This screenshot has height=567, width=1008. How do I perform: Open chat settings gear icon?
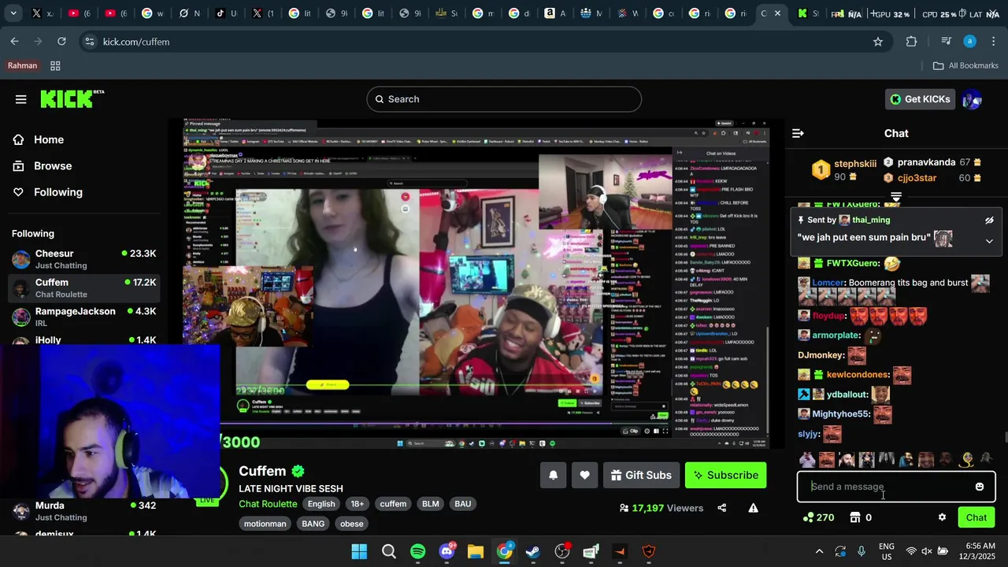pyautogui.click(x=942, y=517)
